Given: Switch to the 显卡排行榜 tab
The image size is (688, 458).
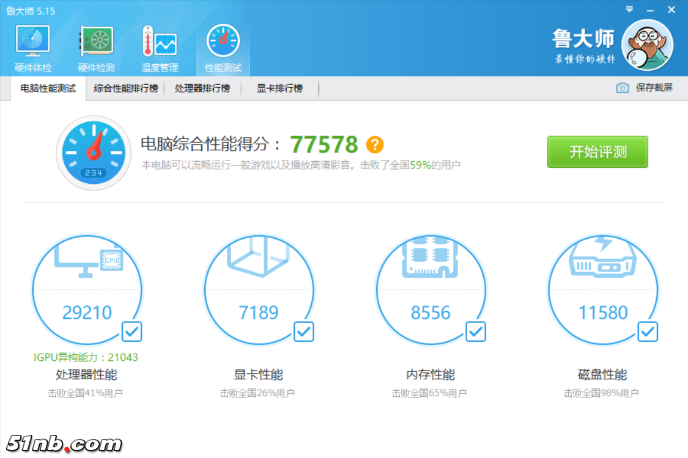Looking at the screenshot, I should coord(279,89).
